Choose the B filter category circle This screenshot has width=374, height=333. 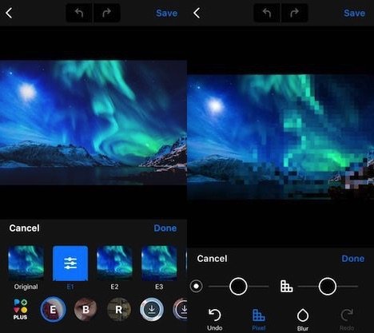pyautogui.click(x=86, y=309)
